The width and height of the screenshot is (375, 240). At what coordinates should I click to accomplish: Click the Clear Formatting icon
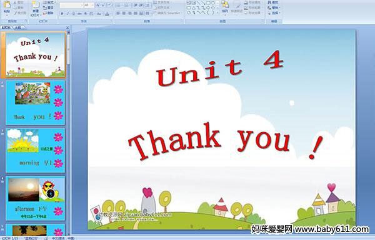pos(109,5)
